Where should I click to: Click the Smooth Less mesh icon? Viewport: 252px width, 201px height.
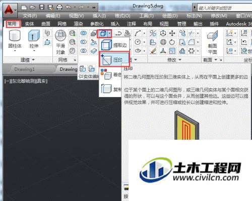[x=73, y=42]
